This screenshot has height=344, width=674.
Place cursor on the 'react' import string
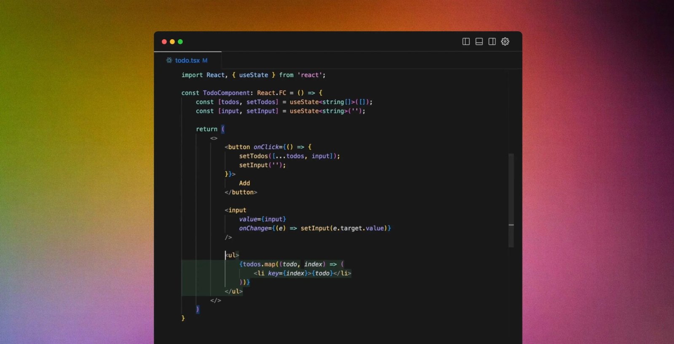310,75
